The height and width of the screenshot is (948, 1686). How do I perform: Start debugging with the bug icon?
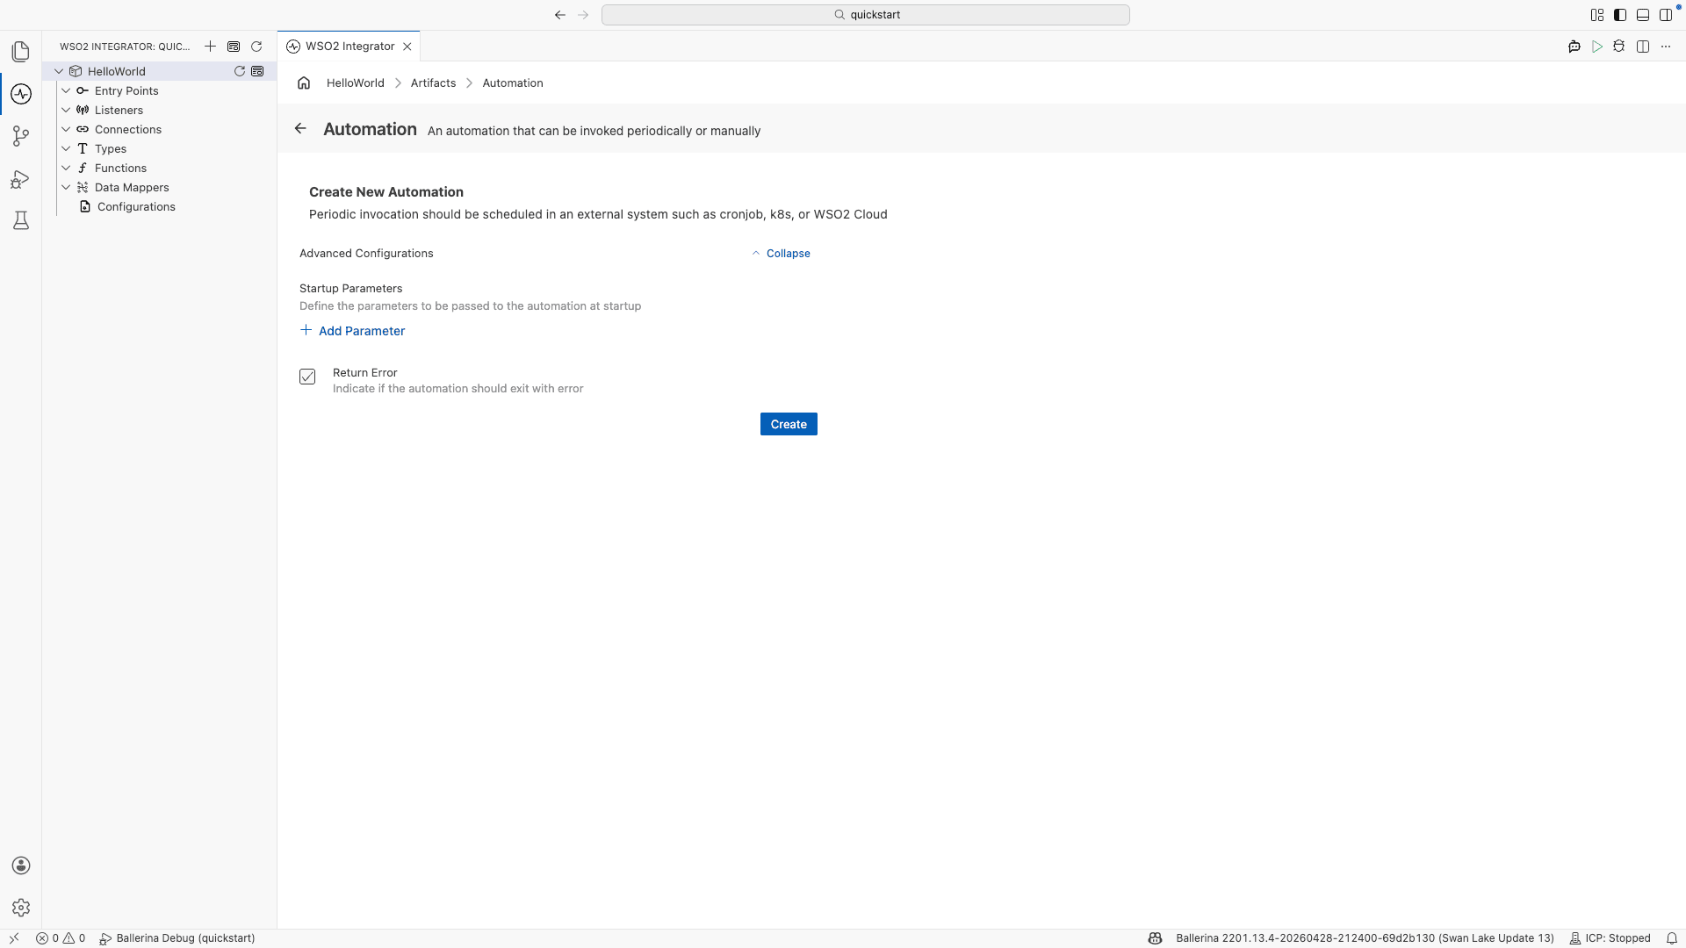coord(1619,47)
